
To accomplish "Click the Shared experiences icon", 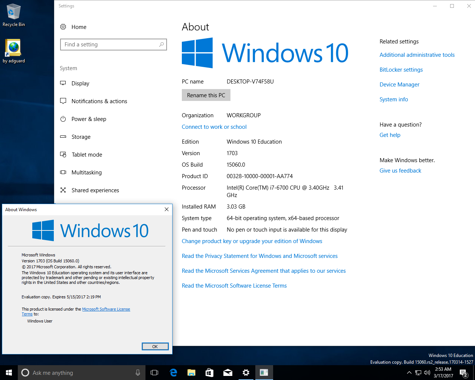I will [63, 190].
